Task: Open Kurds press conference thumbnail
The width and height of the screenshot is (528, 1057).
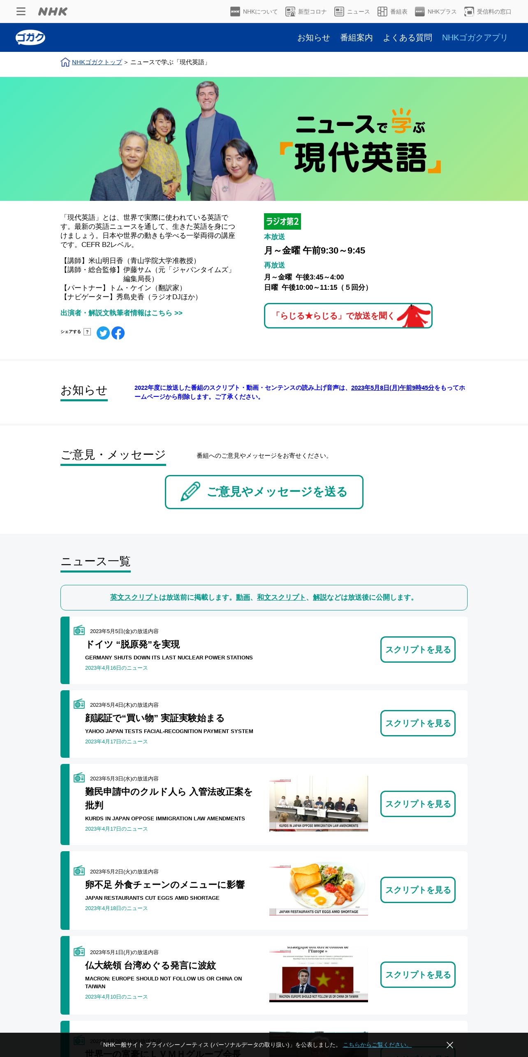Action: pyautogui.click(x=319, y=803)
